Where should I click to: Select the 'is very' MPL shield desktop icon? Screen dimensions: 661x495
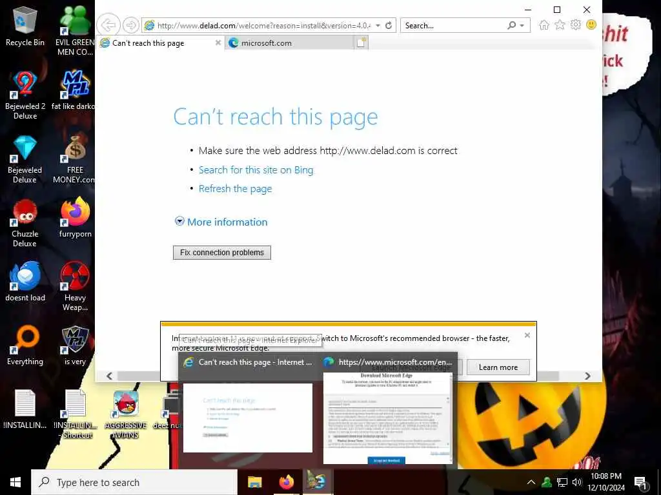tap(75, 345)
